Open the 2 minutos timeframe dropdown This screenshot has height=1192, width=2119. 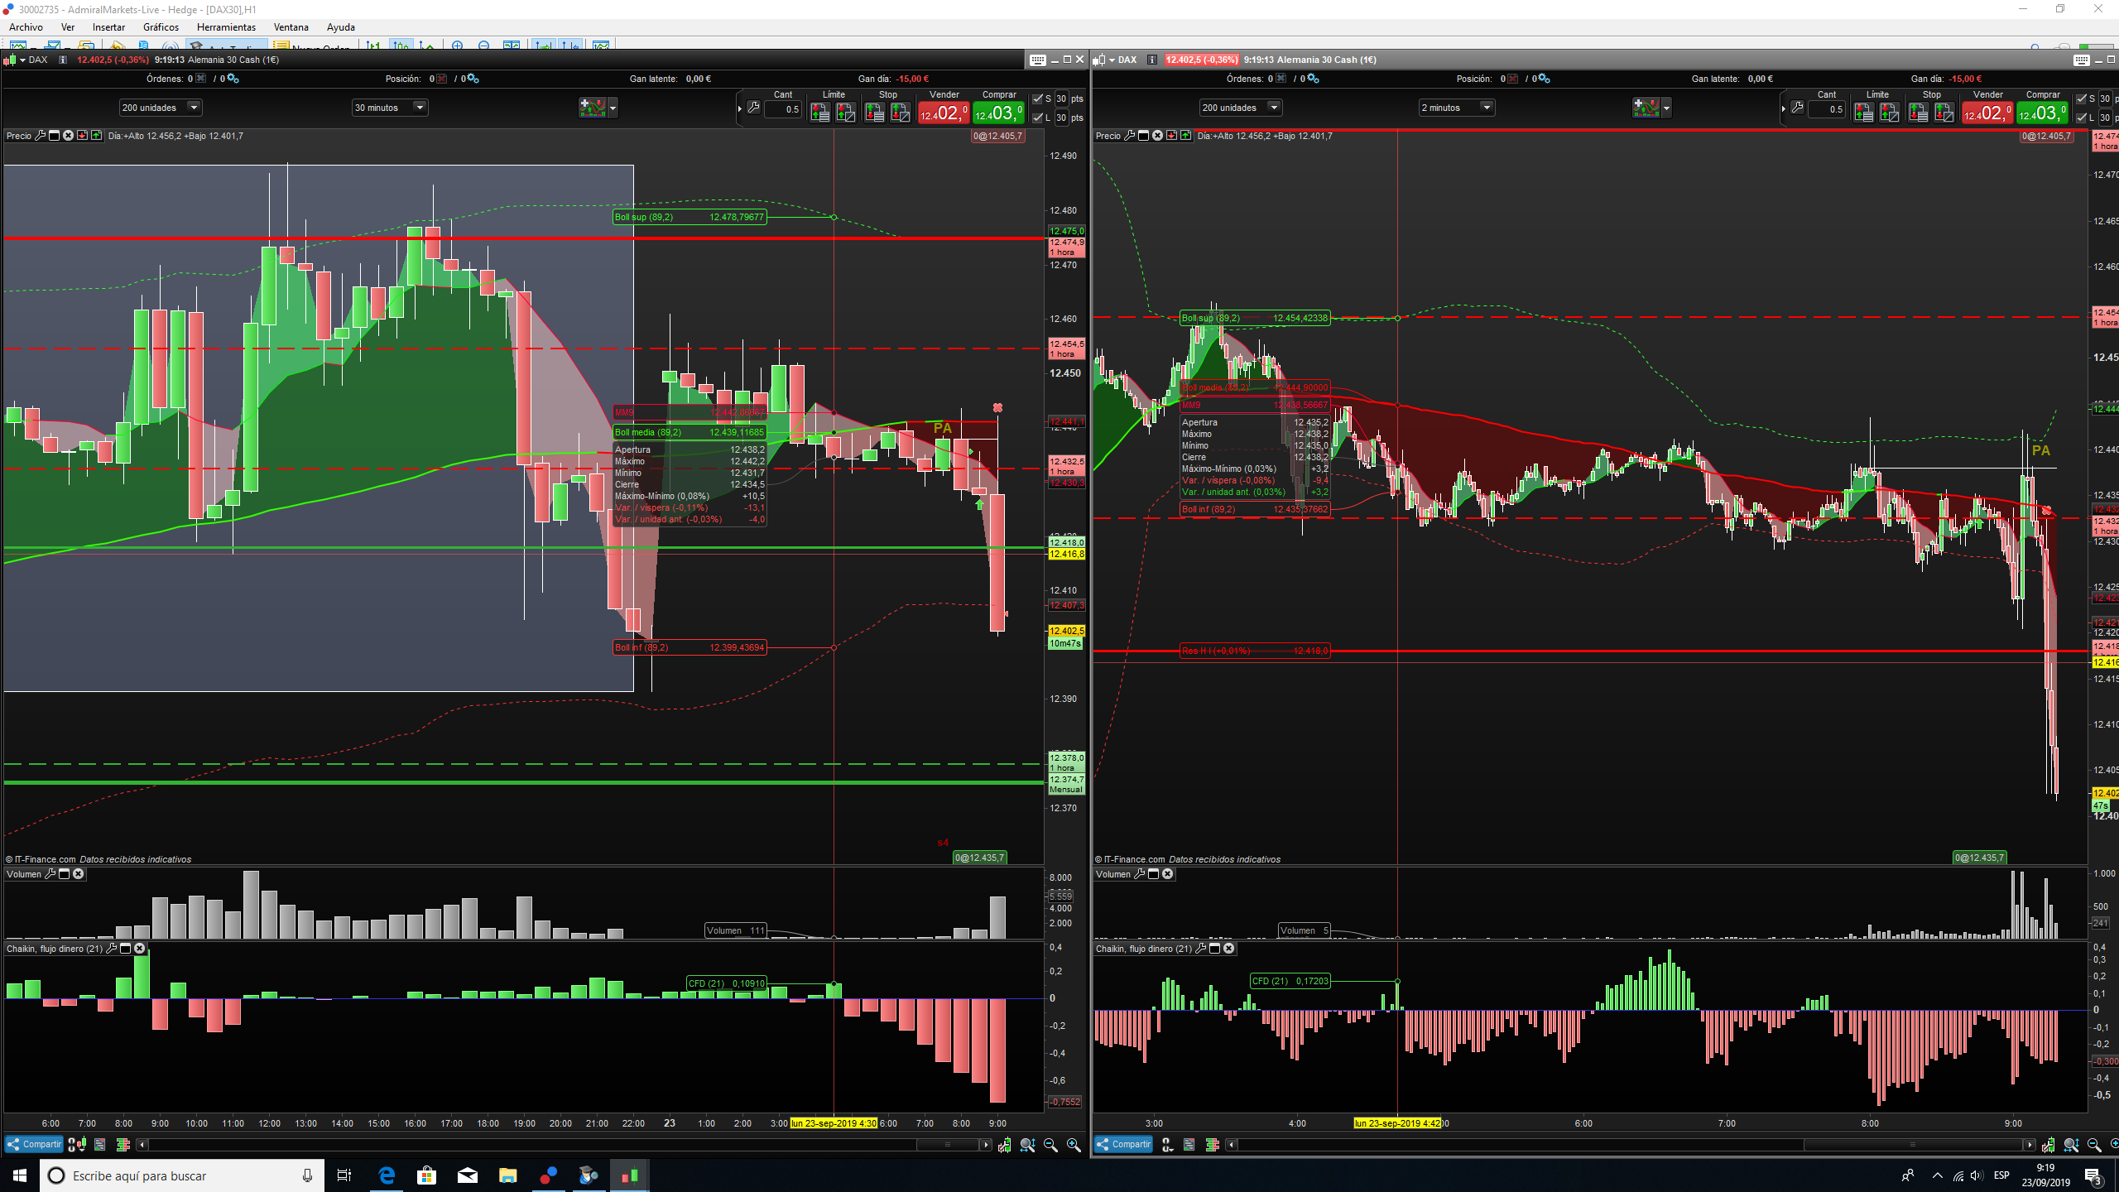click(x=1487, y=108)
